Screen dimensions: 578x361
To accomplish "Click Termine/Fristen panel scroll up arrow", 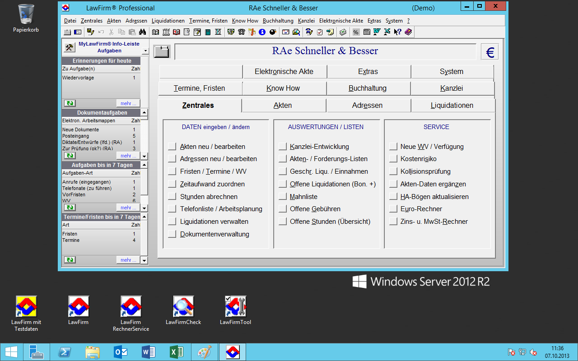I will pos(144,217).
